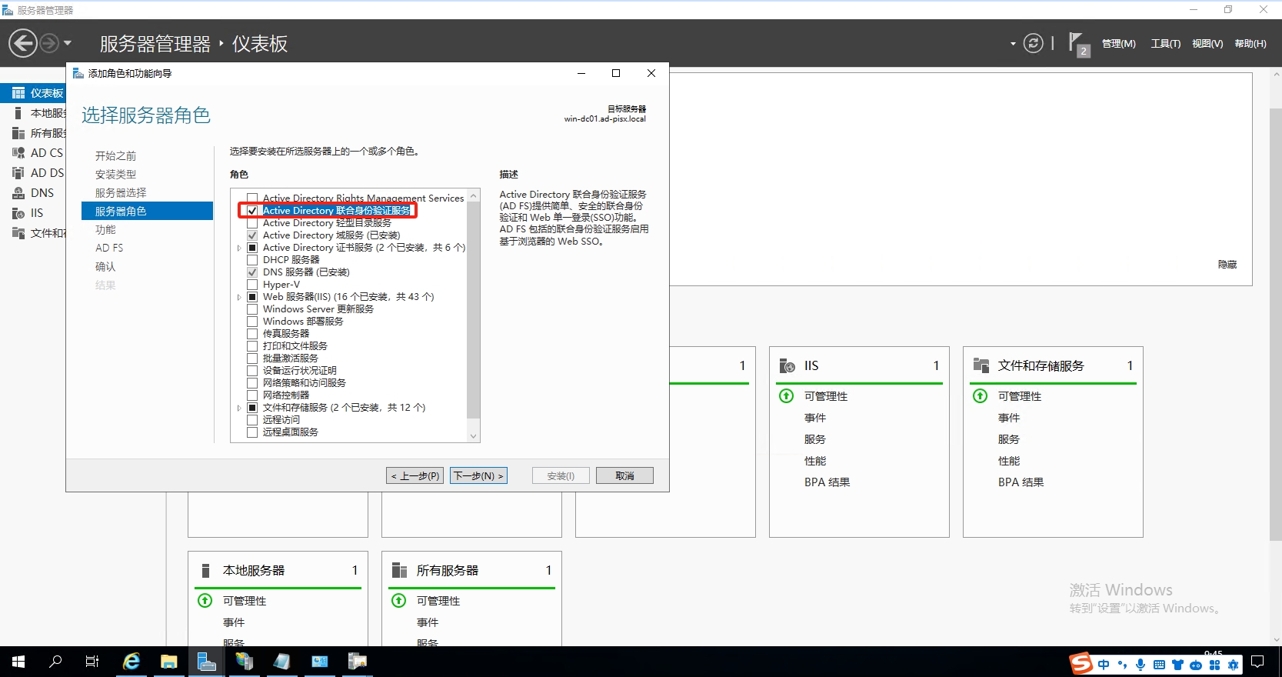Open the 工具(T) menu
This screenshot has width=1282, height=677.
pos(1165,44)
